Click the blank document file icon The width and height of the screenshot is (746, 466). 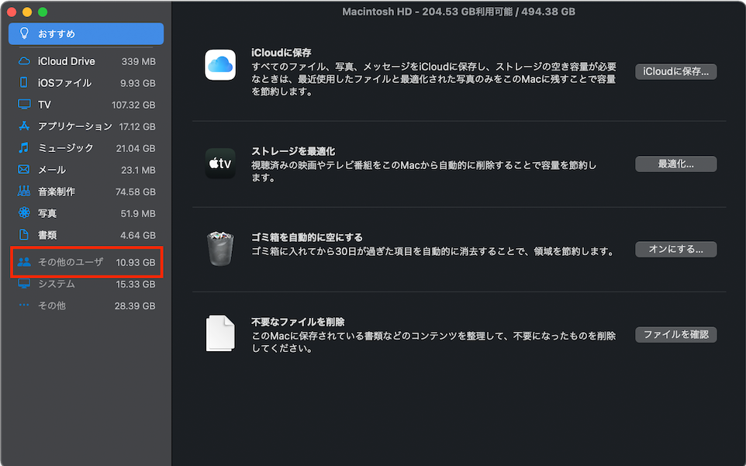click(220, 333)
